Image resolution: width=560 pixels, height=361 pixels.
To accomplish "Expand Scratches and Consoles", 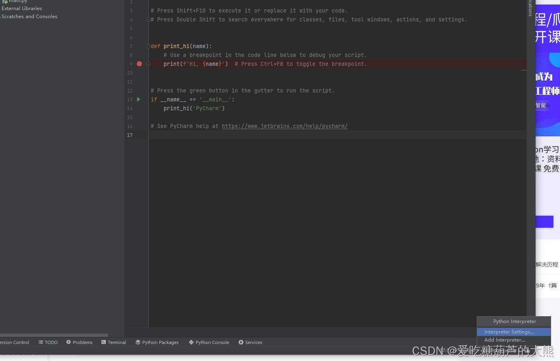I will point(29,16).
